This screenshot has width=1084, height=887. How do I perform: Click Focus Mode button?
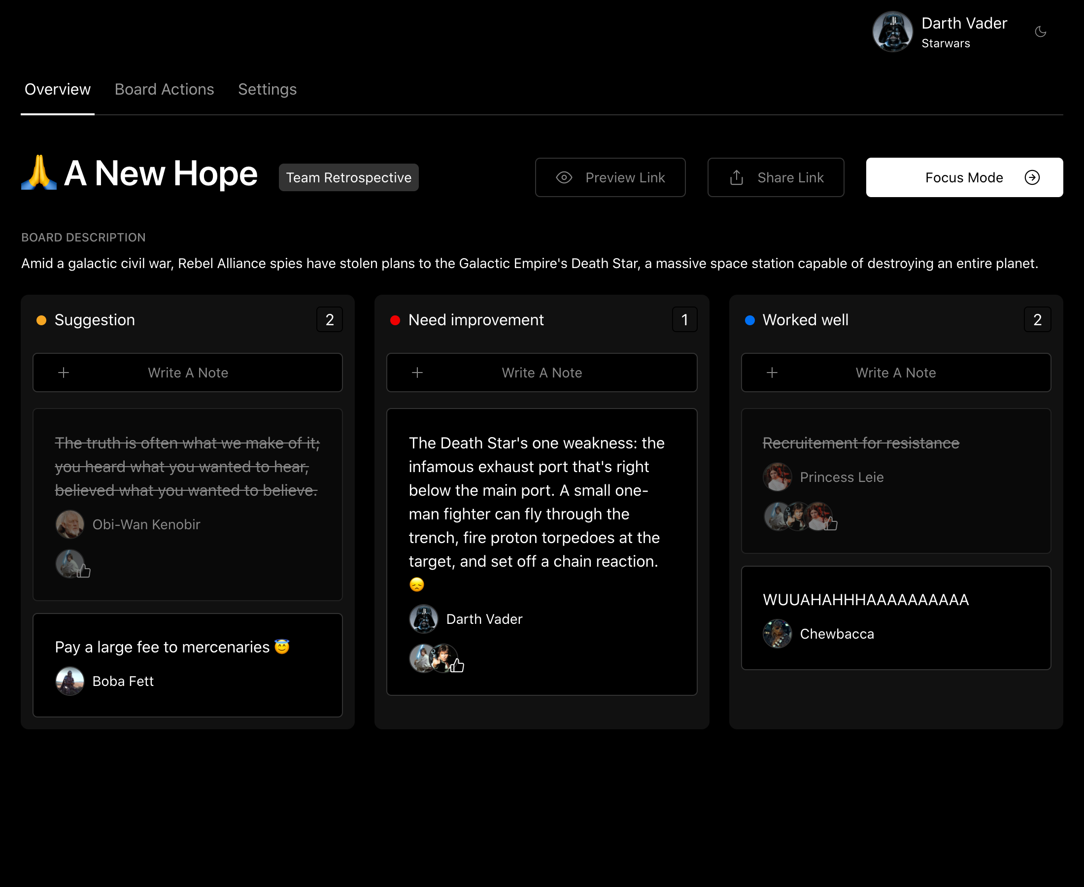pyautogui.click(x=964, y=177)
